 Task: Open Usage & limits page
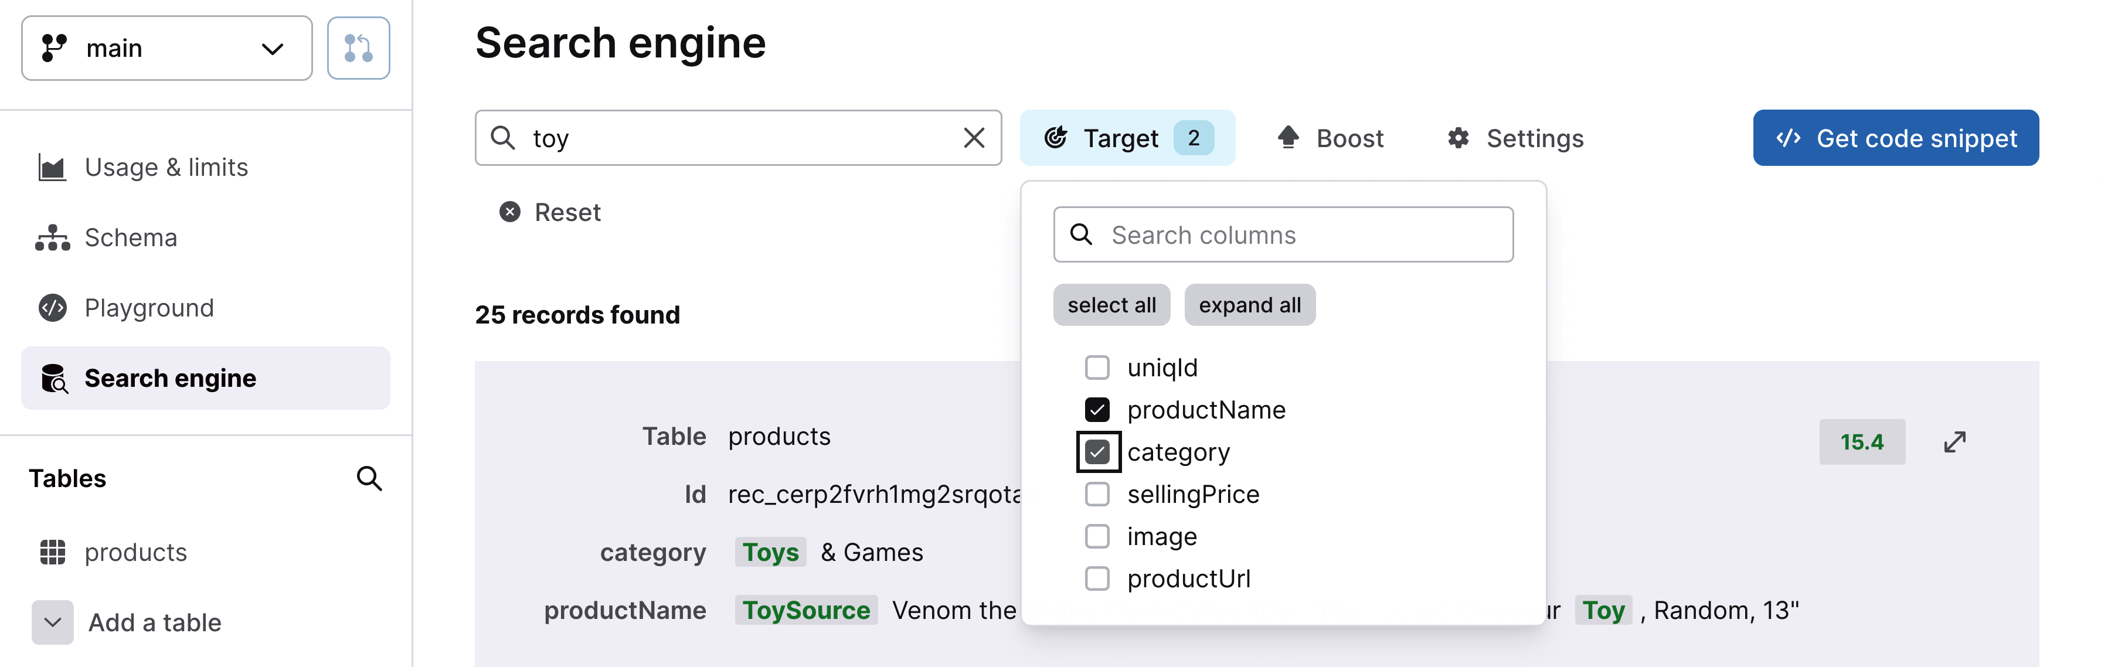[x=166, y=167]
